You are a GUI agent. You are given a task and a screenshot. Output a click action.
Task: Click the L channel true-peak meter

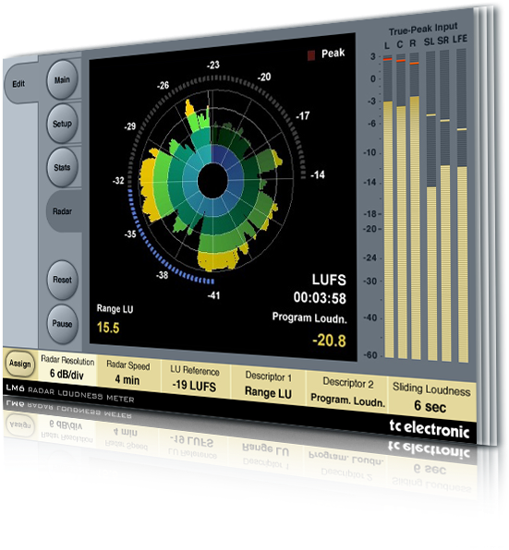388,206
